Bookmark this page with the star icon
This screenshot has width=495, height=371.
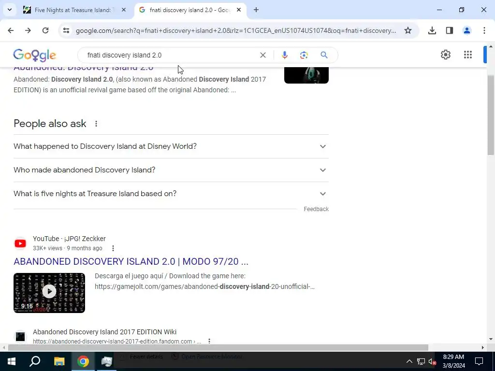coord(408,30)
